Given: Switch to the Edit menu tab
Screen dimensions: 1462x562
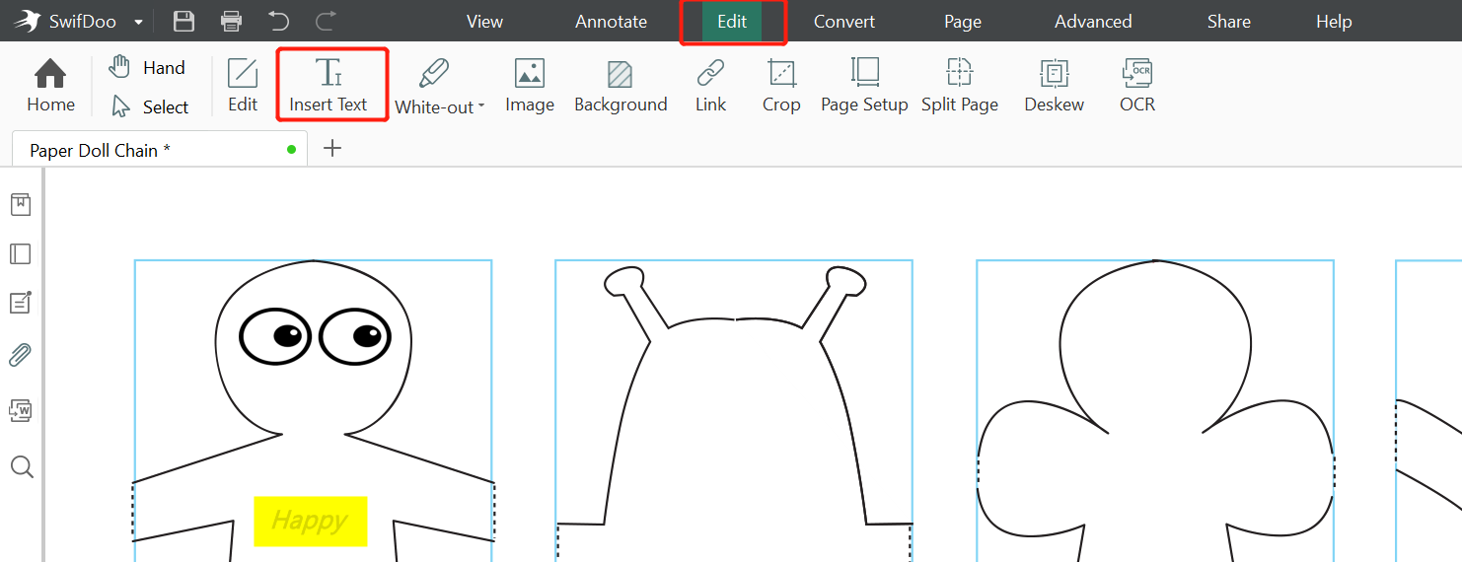Looking at the screenshot, I should coord(732,21).
